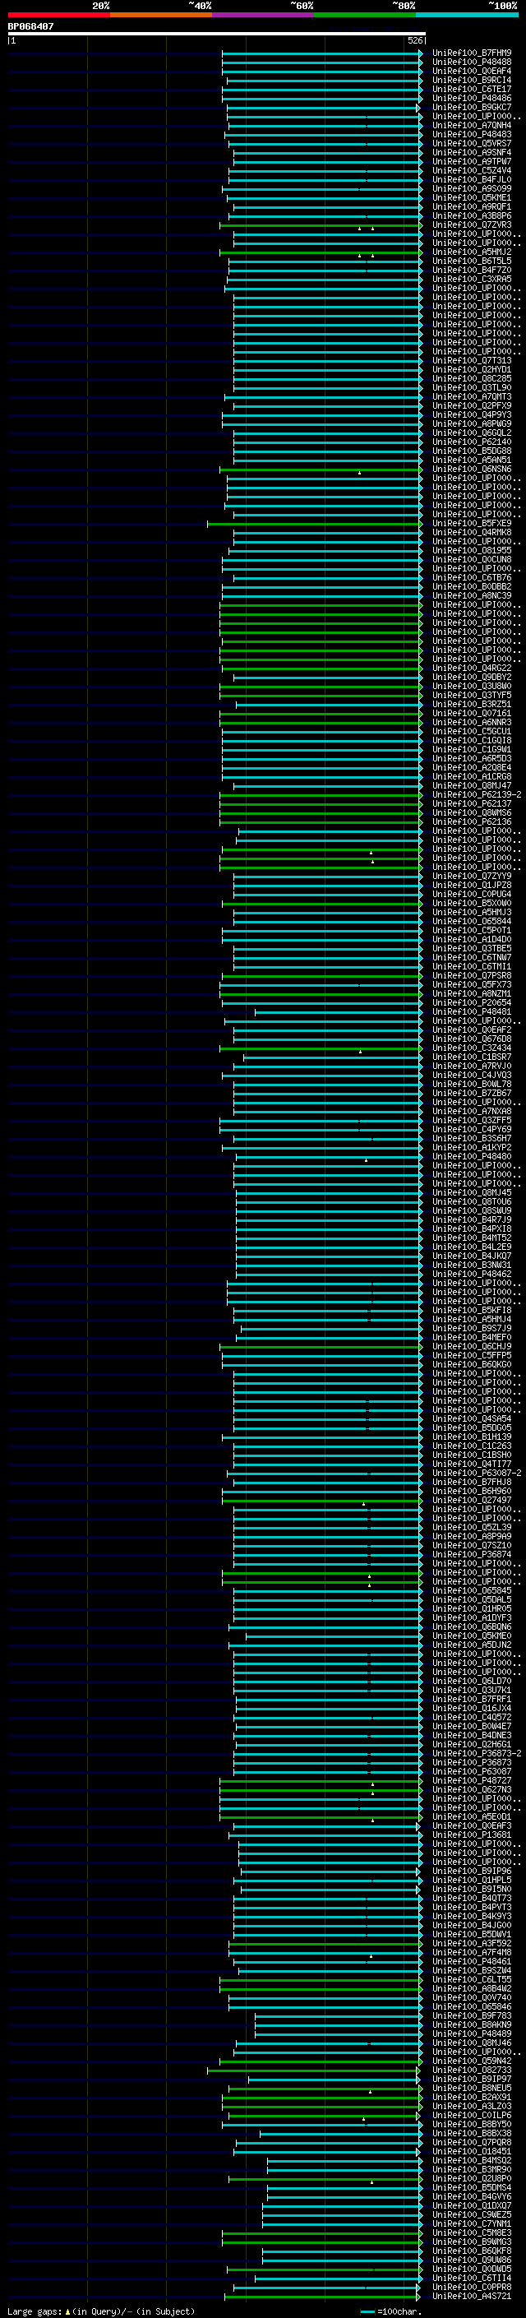Click green alignment bar of UniRef100_Q7ZVR3
Viewport: 526px width, 2318px height.
(x=321, y=225)
